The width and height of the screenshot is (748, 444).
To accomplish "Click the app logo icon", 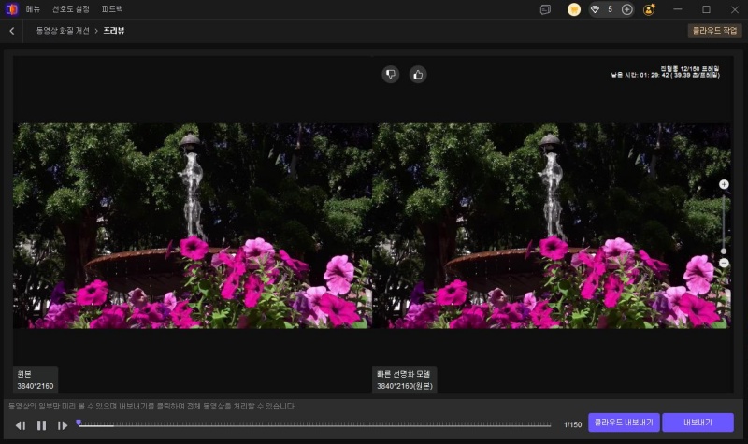I will tap(10, 9).
